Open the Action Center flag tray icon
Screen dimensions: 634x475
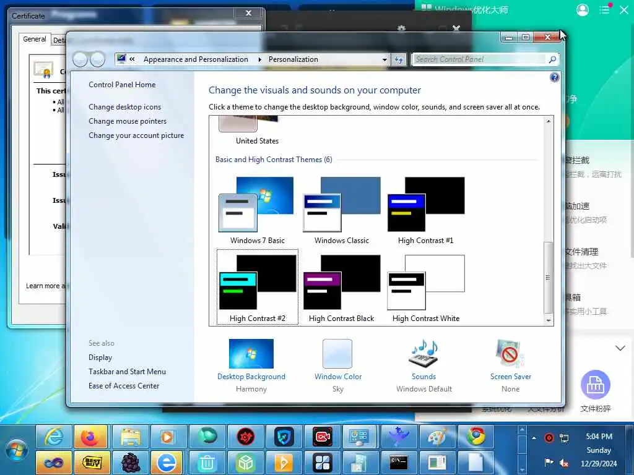click(549, 462)
